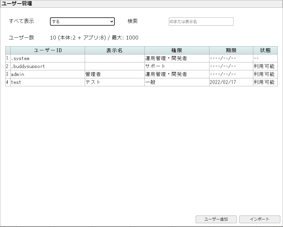
Task: Click the 表示名 column header
Action: 114,50
